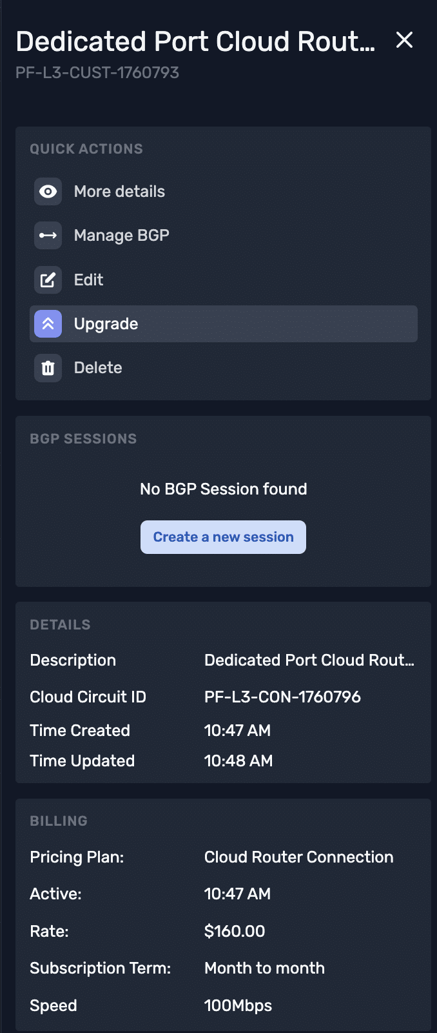Select the Cloud Circuit ID PF-L3-CON-1760796
Screen dimensions: 437x1033
pyautogui.click(x=282, y=697)
